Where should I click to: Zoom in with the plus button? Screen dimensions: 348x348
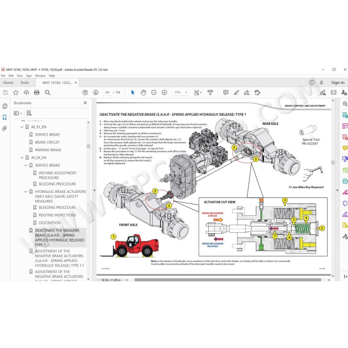(x=165, y=92)
